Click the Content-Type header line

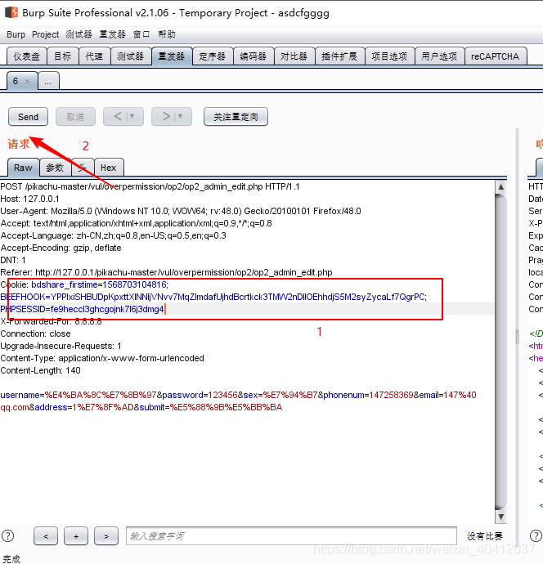(x=102, y=358)
